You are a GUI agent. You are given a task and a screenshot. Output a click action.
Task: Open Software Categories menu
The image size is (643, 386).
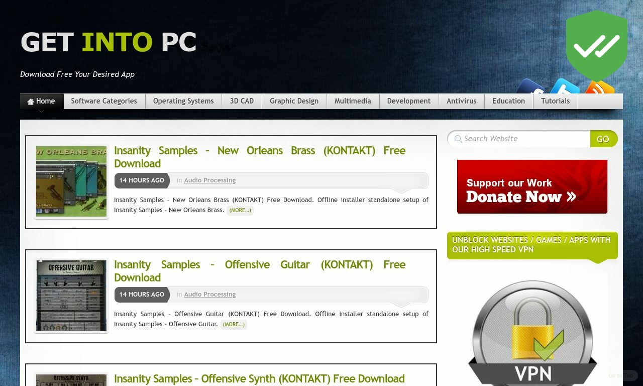pyautogui.click(x=104, y=101)
